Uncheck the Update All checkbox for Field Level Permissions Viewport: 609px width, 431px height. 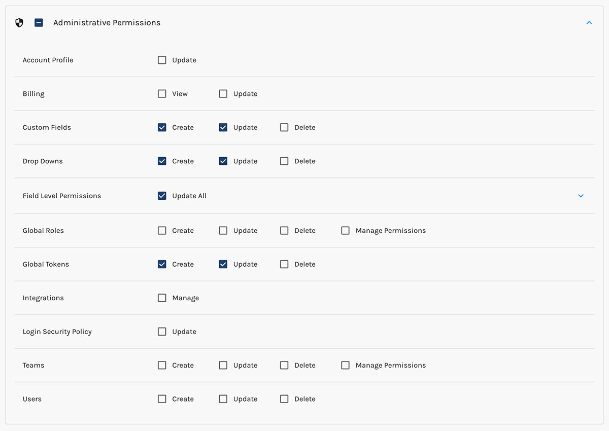162,196
